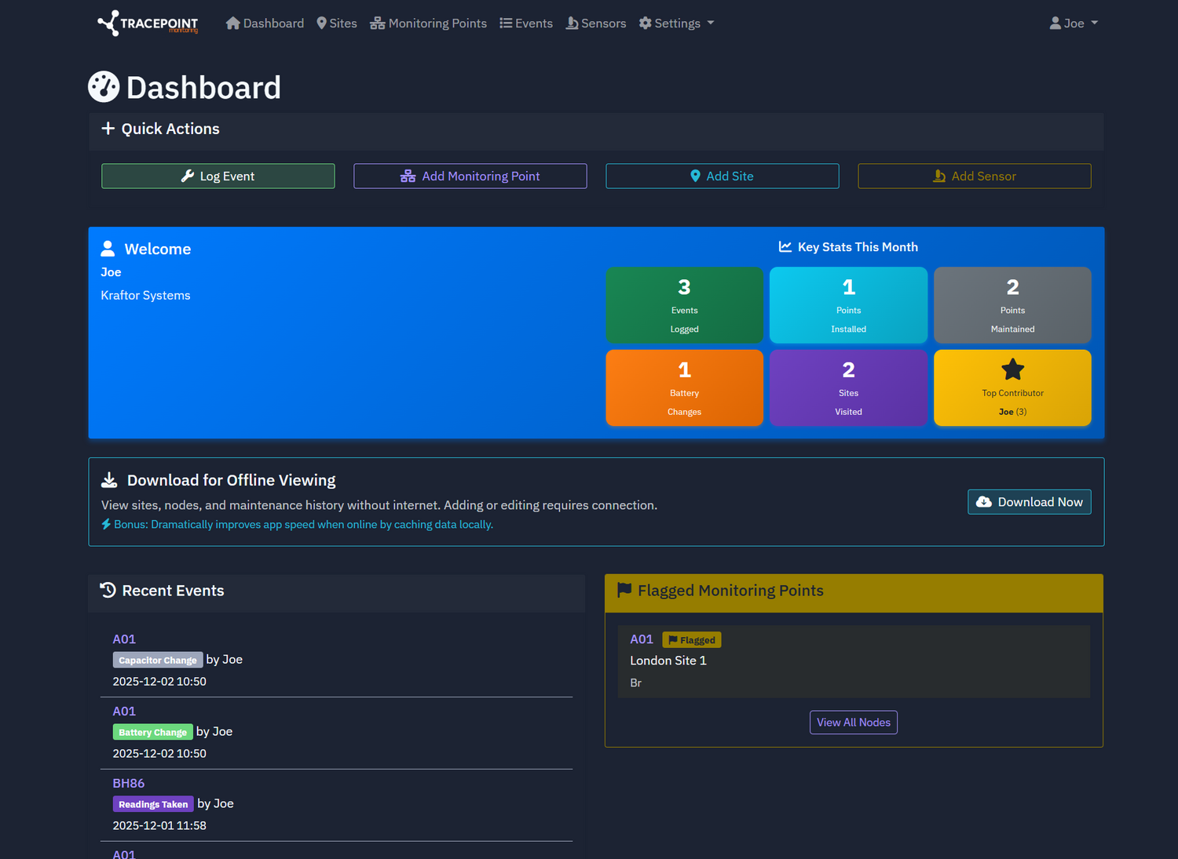
Task: Click the green Battery Change badge
Action: tap(152, 731)
